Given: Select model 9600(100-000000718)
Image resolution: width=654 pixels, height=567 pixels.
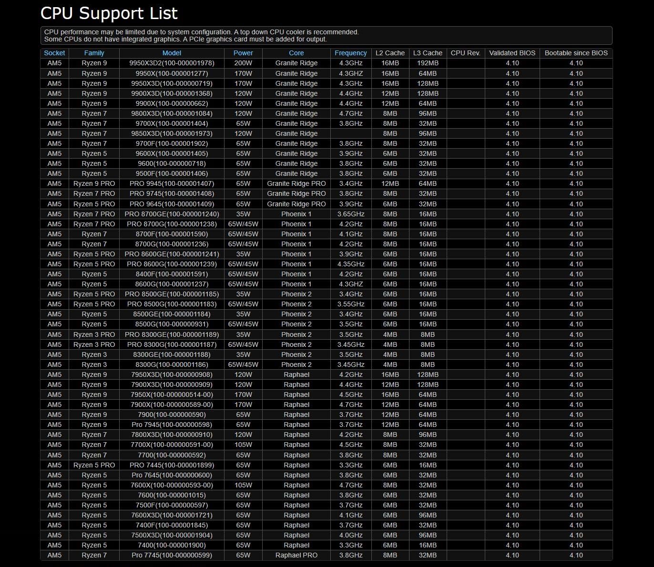Looking at the screenshot, I should pos(172,163).
